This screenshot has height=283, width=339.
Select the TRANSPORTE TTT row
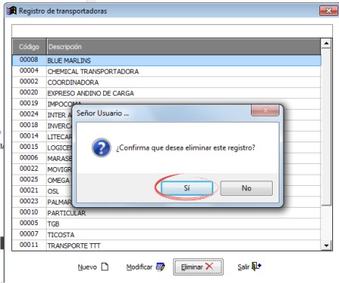tap(166, 245)
